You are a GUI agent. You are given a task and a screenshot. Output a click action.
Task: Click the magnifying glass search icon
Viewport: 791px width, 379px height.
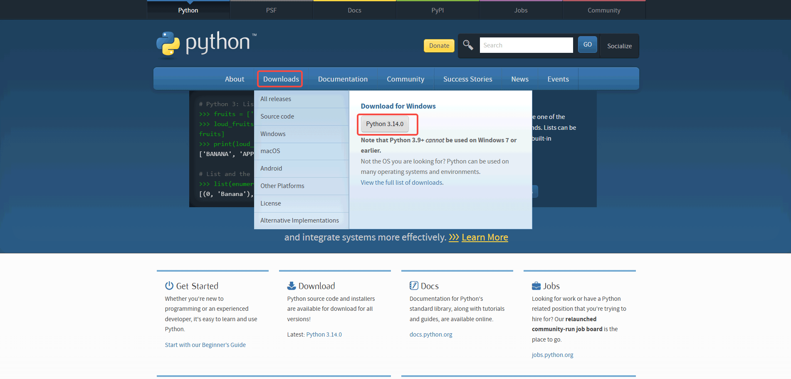(x=468, y=45)
